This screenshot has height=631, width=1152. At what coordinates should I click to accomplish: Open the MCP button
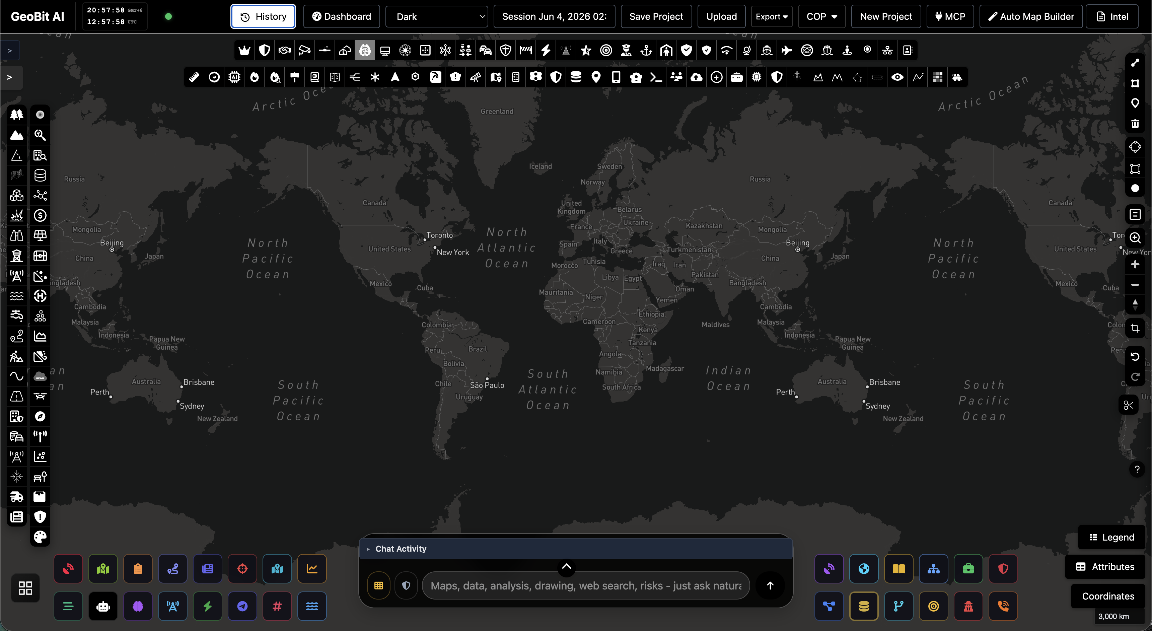click(x=950, y=16)
